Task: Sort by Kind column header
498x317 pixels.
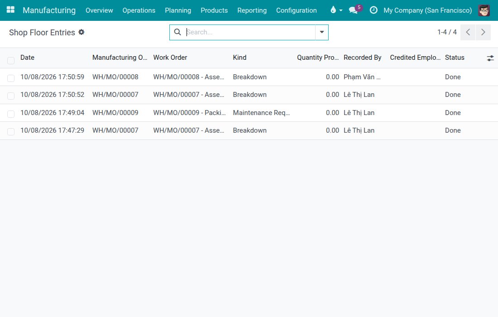Action: [x=239, y=58]
